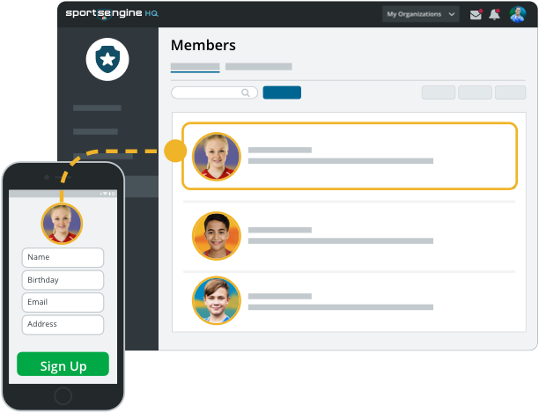Expand the My Organizations dropdown
539x413 pixels.
point(420,14)
